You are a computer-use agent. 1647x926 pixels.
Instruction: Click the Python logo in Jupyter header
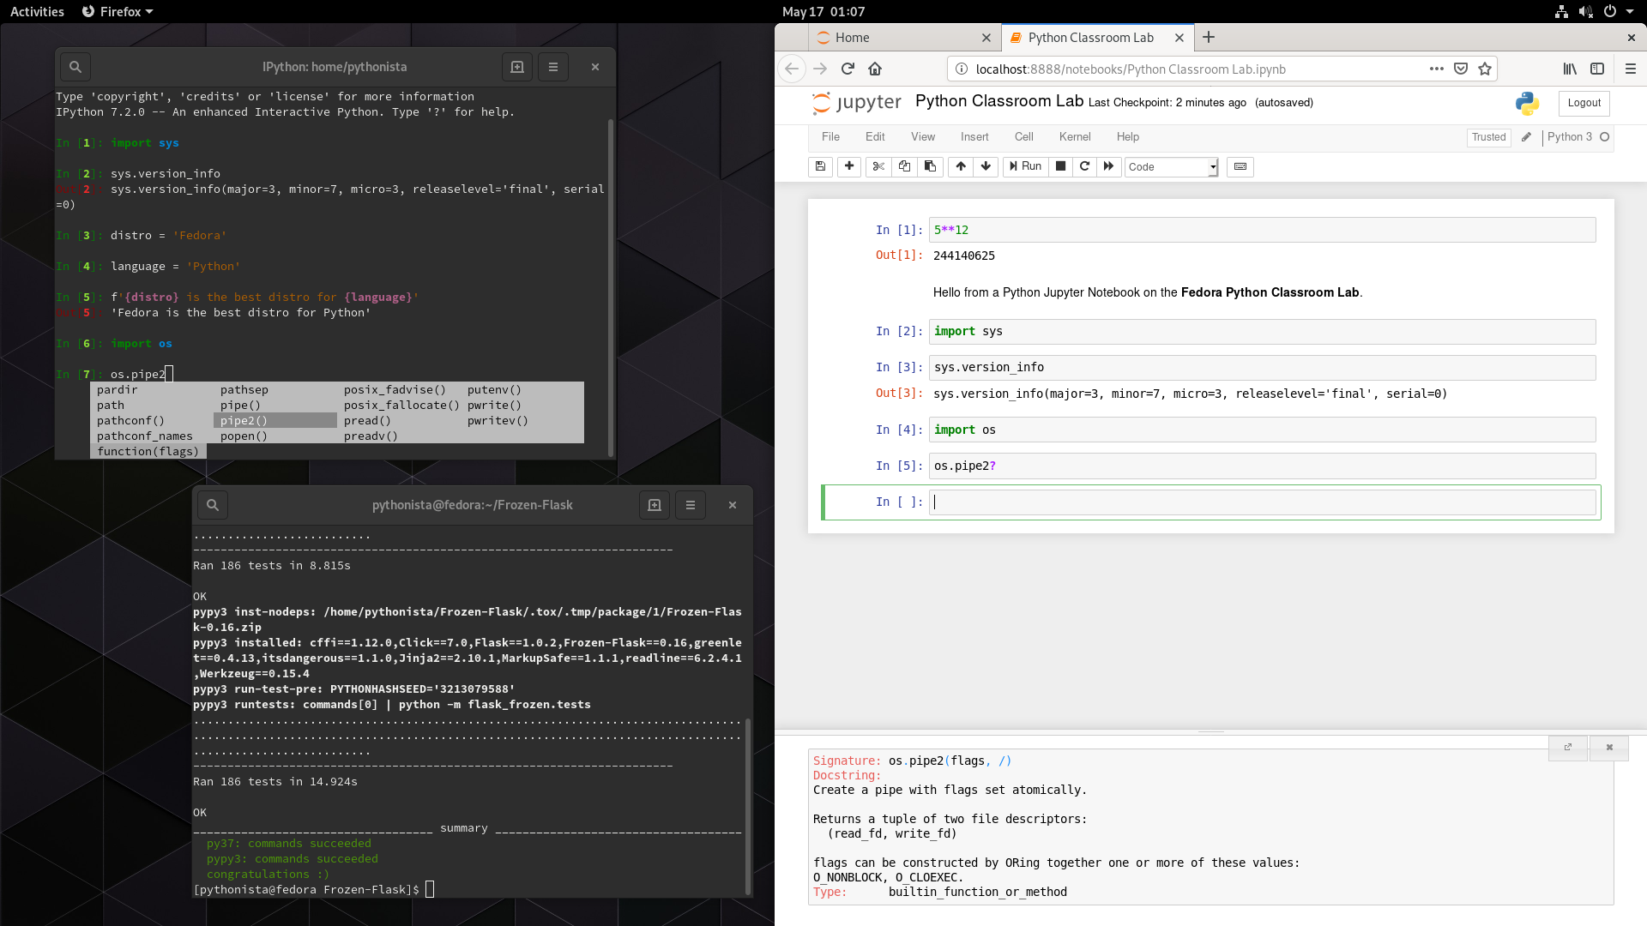point(1527,103)
